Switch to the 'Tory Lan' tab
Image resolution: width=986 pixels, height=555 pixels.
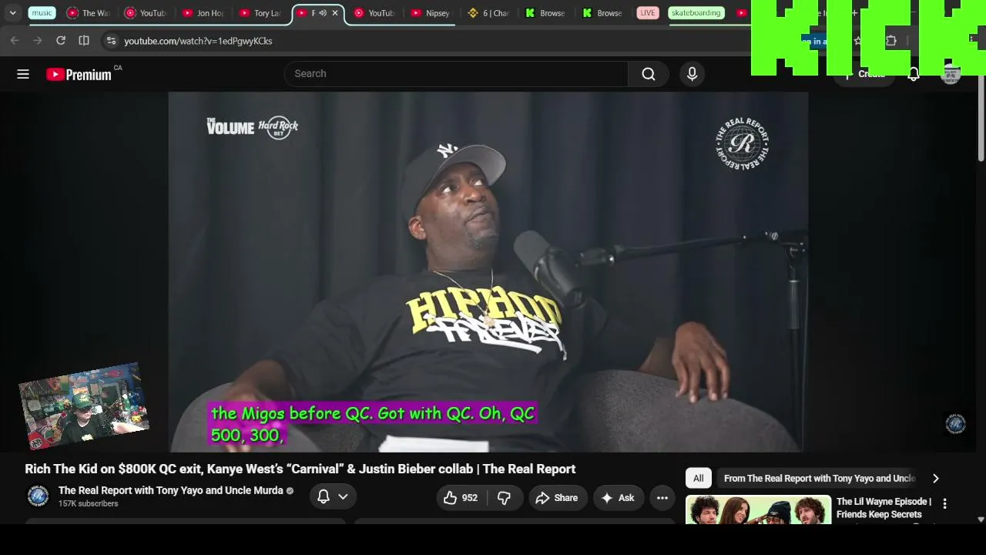coord(261,13)
